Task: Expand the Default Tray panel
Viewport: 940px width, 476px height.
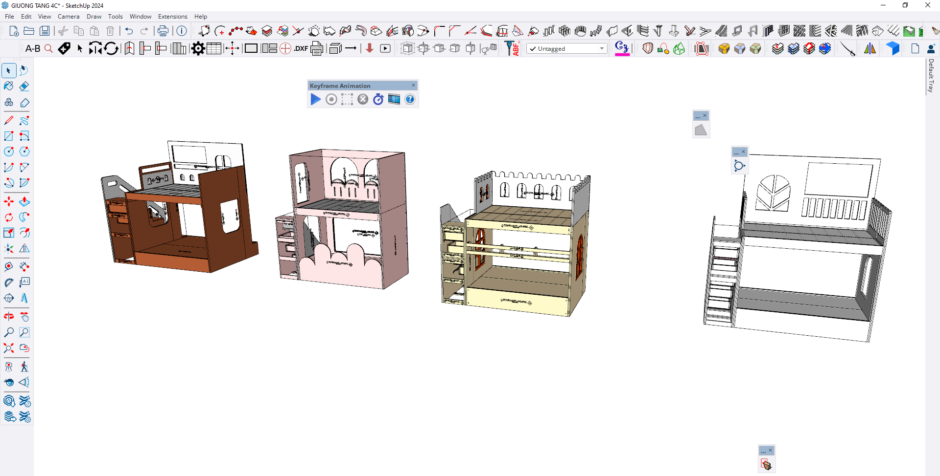Action: [x=931, y=76]
